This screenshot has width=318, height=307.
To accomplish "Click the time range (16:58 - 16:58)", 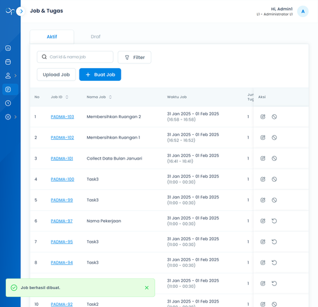I will (x=181, y=119).
